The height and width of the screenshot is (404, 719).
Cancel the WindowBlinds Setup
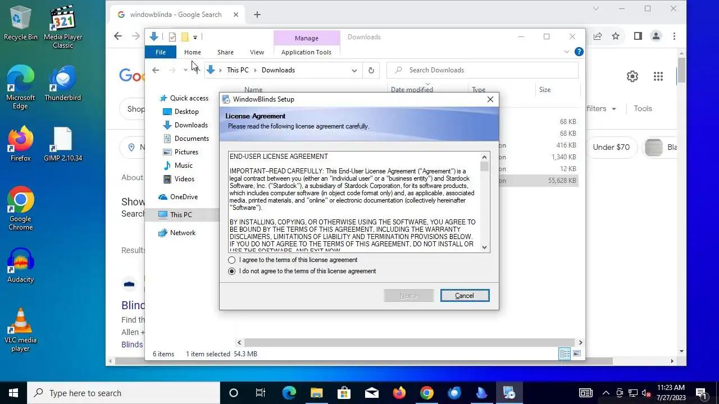pyautogui.click(x=465, y=296)
